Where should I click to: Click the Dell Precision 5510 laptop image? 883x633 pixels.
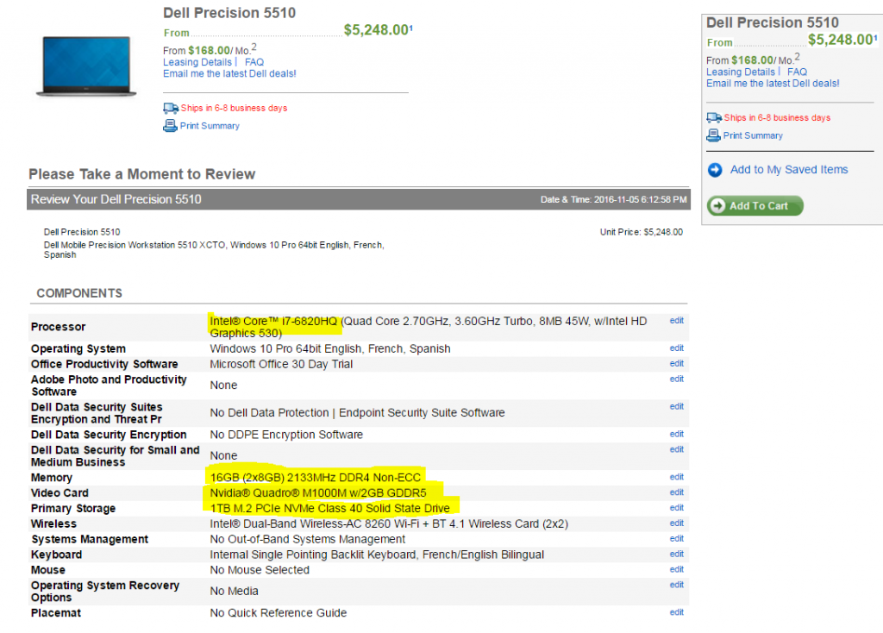[85, 66]
